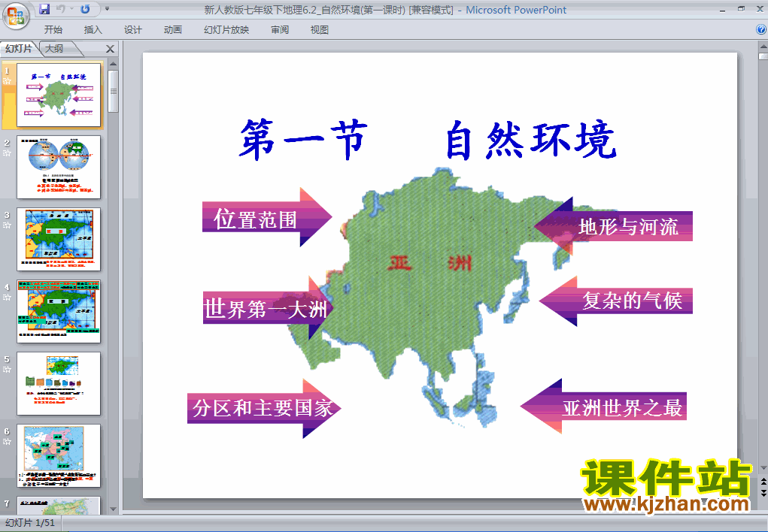The image size is (768, 532).
Task: Click animation star icon beside slide 2
Action: (7, 153)
